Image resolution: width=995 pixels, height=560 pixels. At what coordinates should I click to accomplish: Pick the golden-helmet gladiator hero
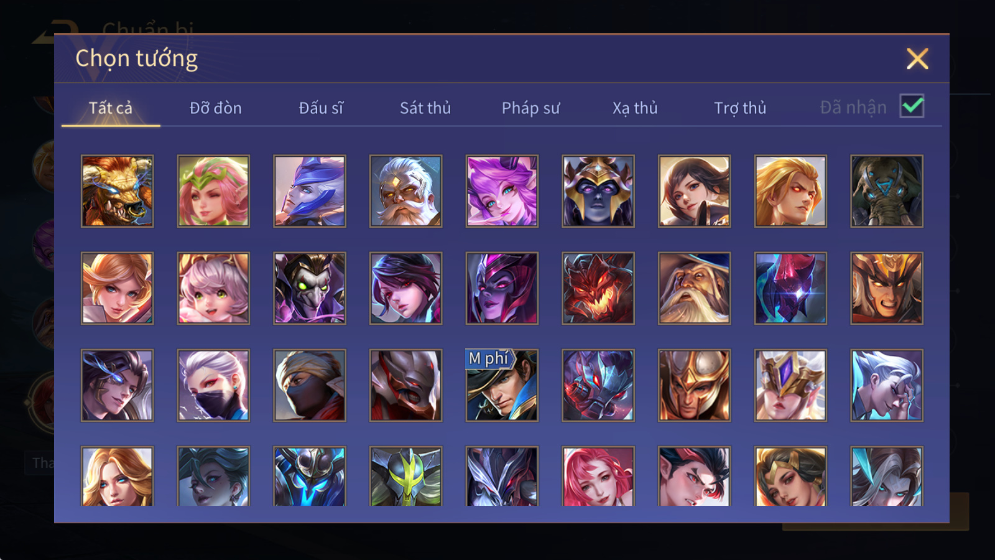tap(695, 385)
